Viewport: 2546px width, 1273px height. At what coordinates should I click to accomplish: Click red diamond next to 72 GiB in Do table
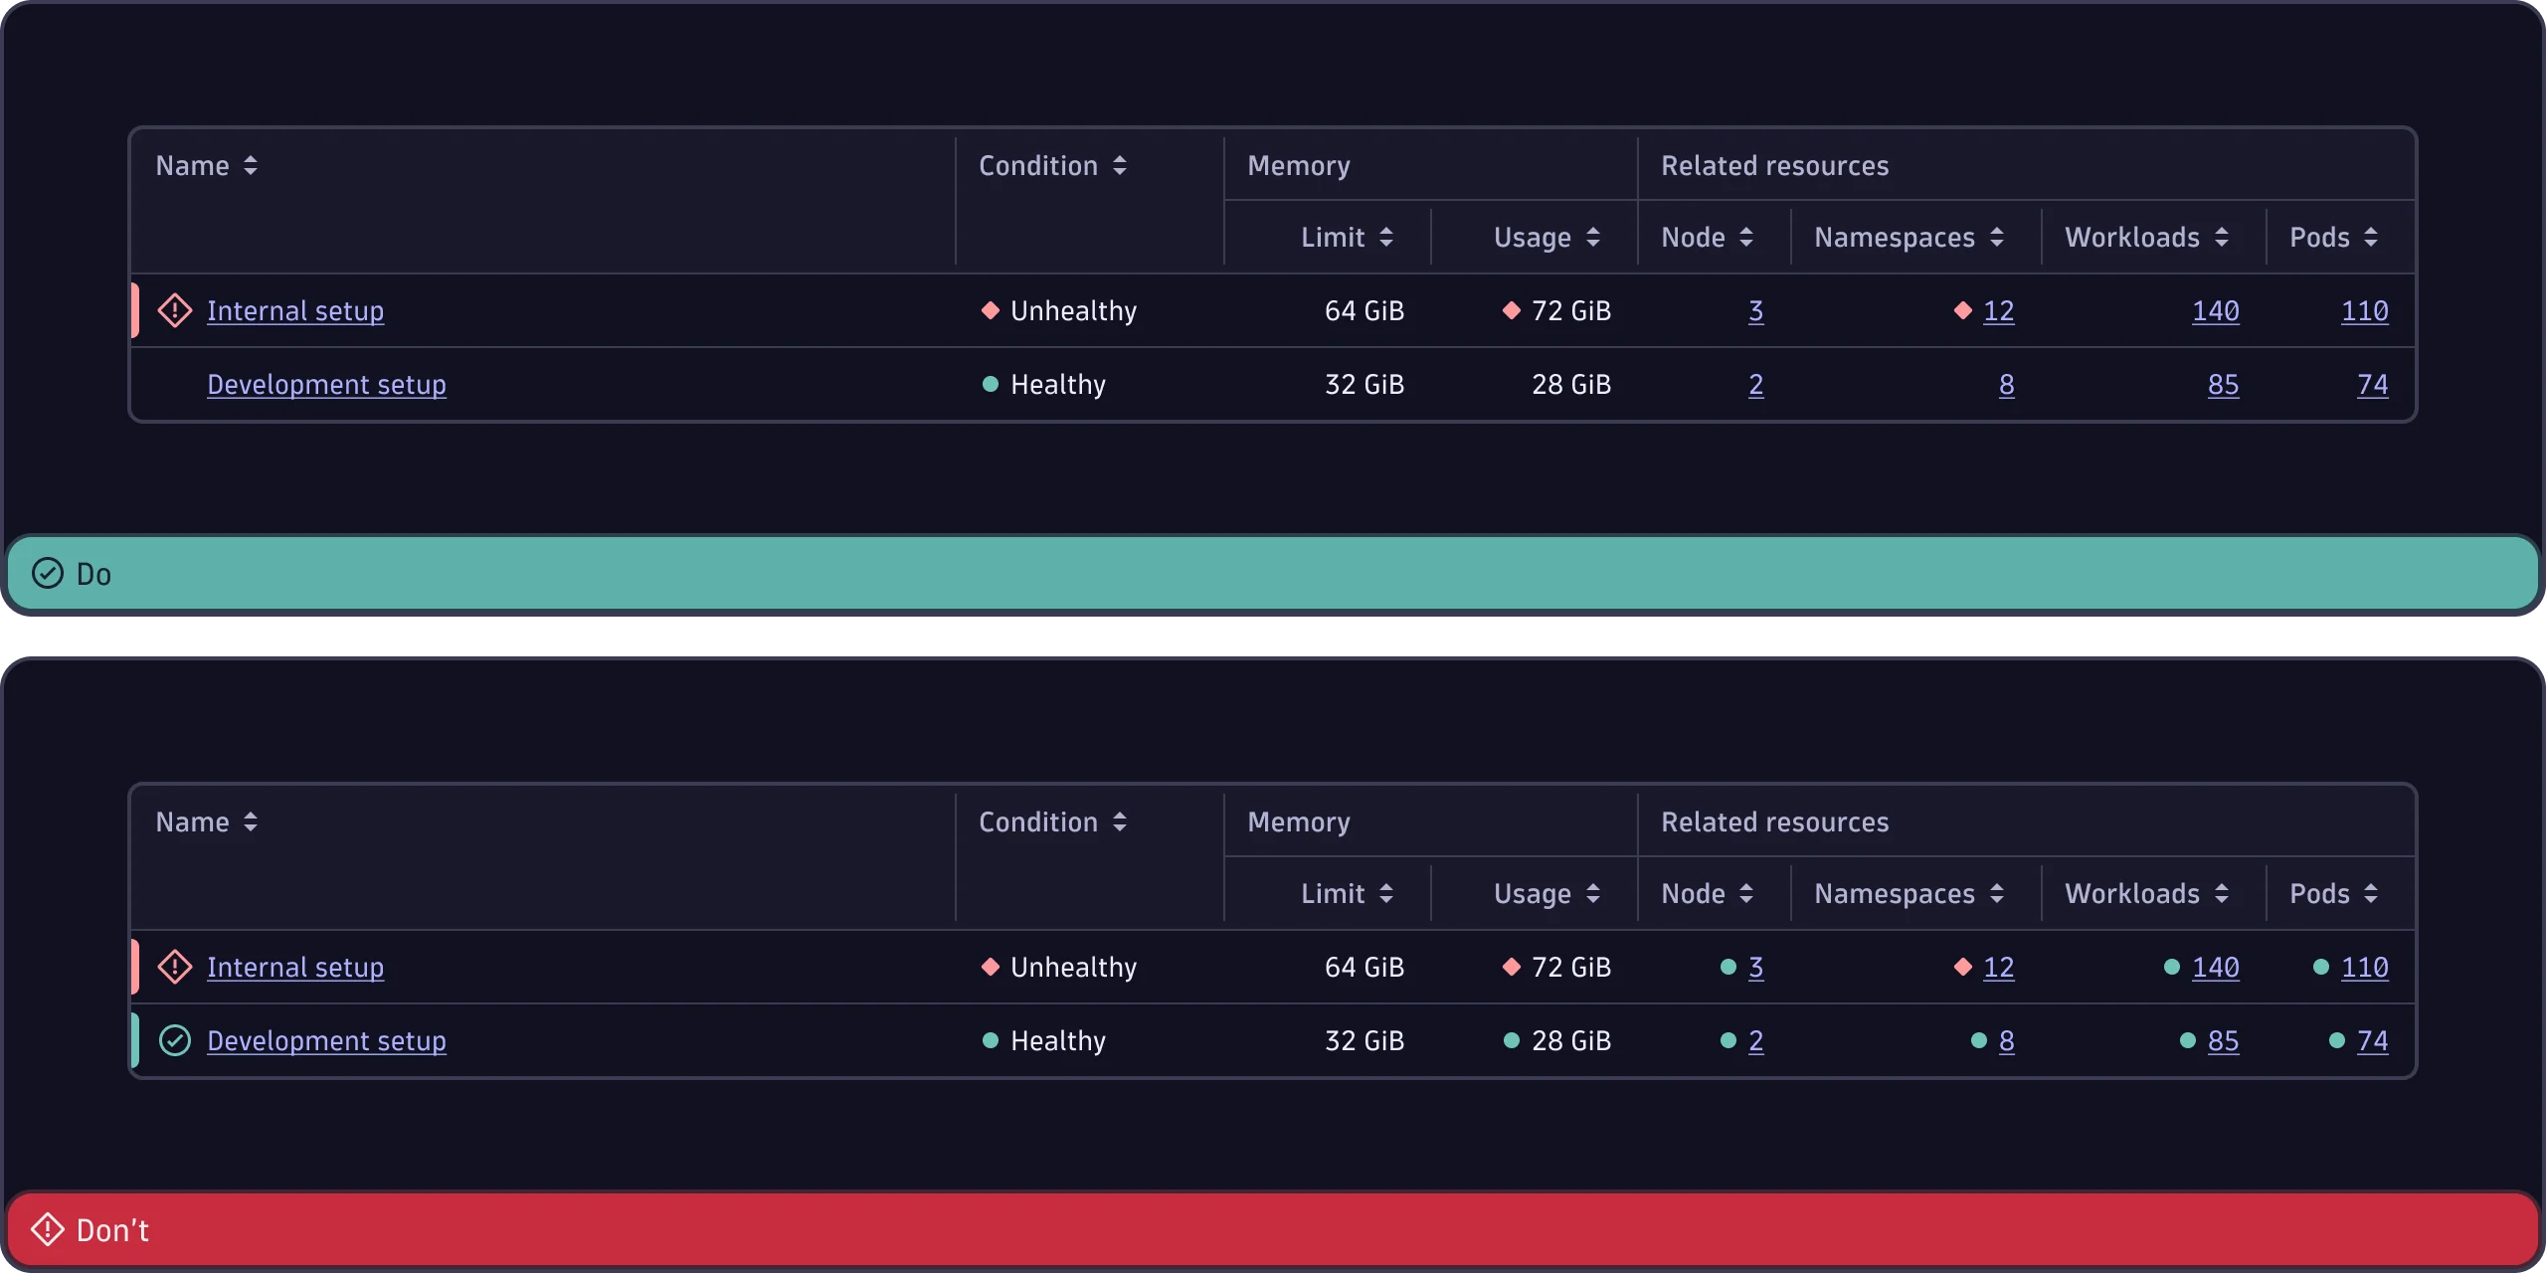1512,310
